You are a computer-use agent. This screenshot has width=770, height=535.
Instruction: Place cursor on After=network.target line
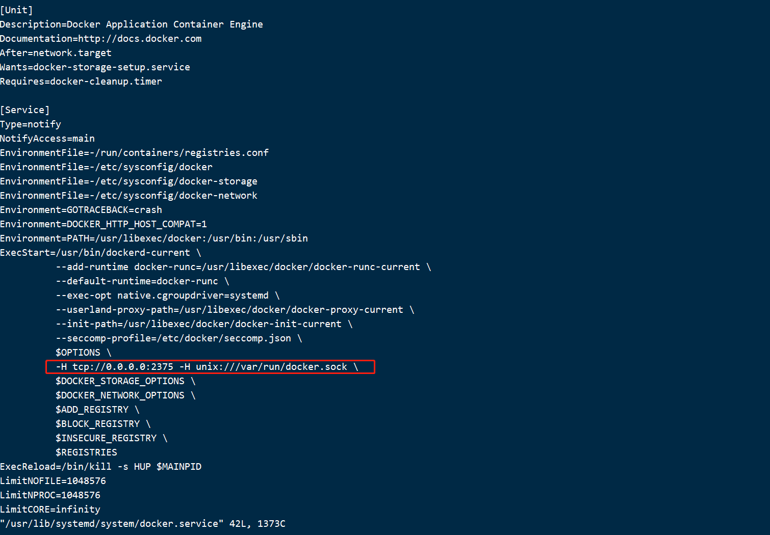(x=56, y=53)
